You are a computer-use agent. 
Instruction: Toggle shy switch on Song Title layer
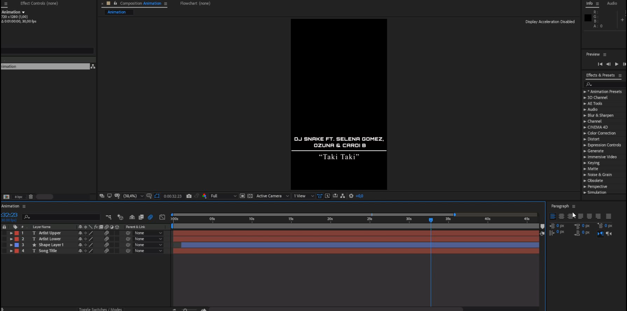pyautogui.click(x=80, y=251)
